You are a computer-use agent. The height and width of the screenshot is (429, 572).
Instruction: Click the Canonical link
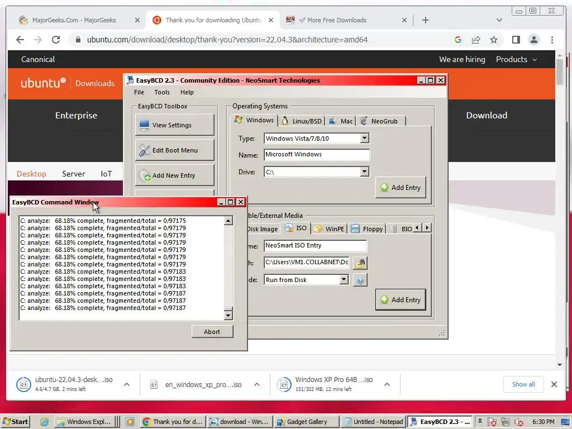tap(38, 59)
